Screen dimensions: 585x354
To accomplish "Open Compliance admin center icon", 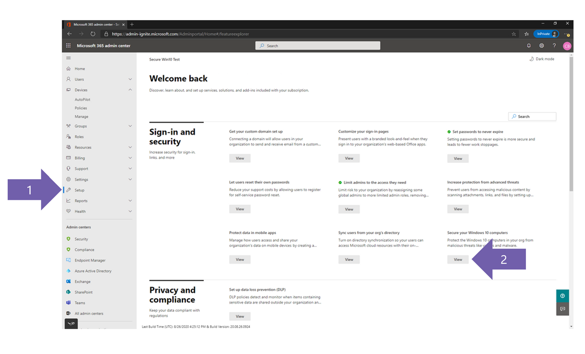I will click(x=68, y=249).
